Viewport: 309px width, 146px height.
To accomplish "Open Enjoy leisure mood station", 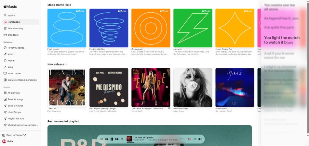I will tap(67, 28).
